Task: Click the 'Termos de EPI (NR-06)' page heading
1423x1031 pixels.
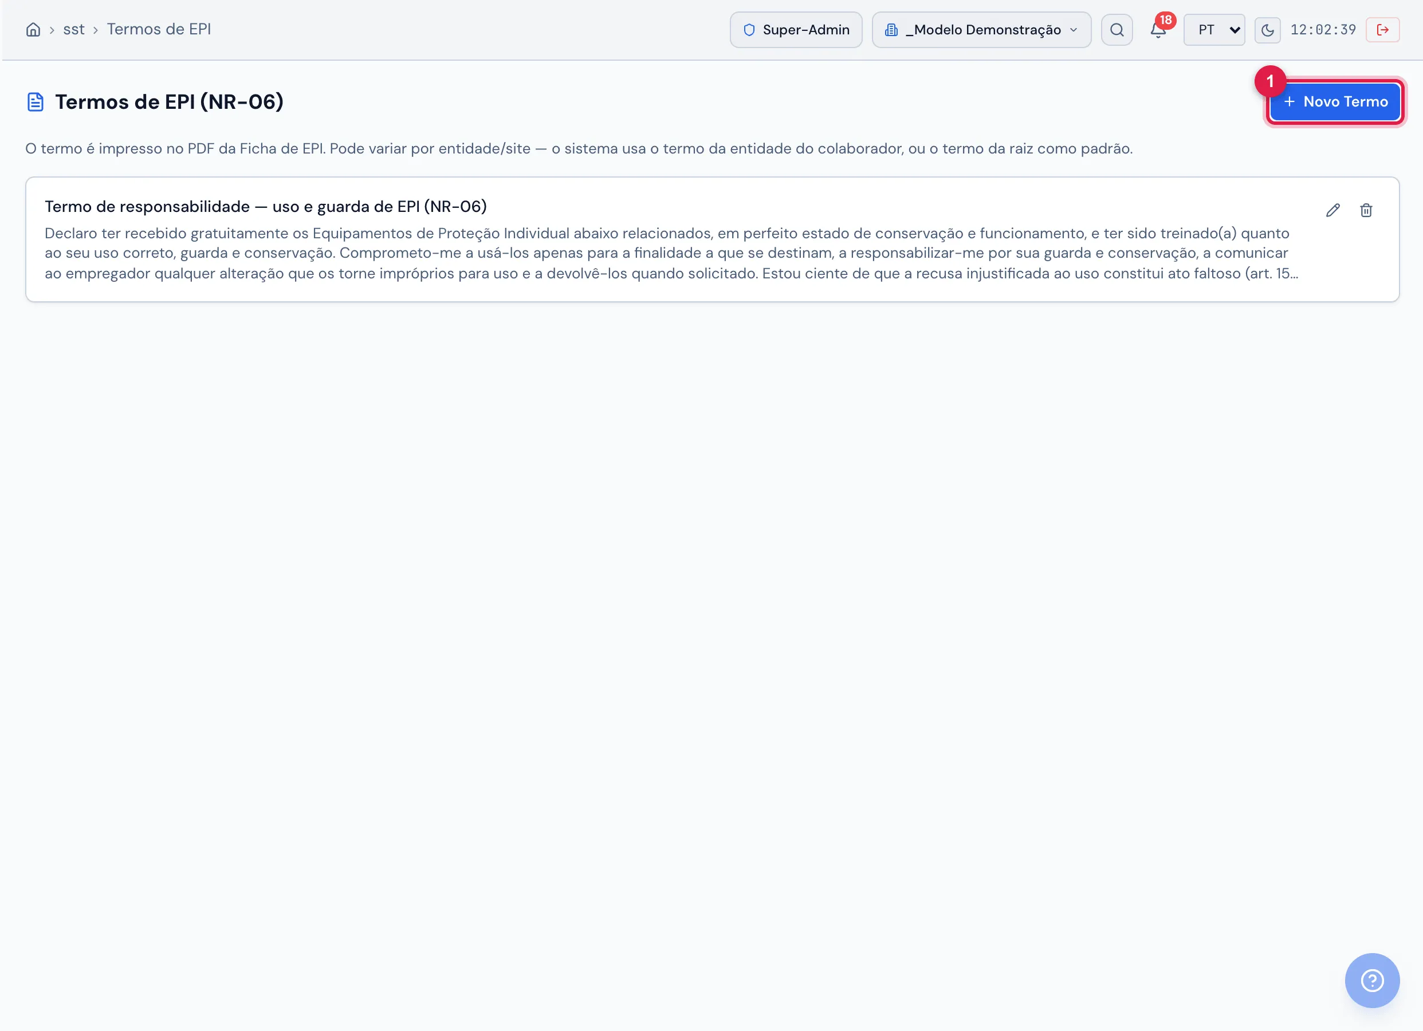Action: pos(169,101)
